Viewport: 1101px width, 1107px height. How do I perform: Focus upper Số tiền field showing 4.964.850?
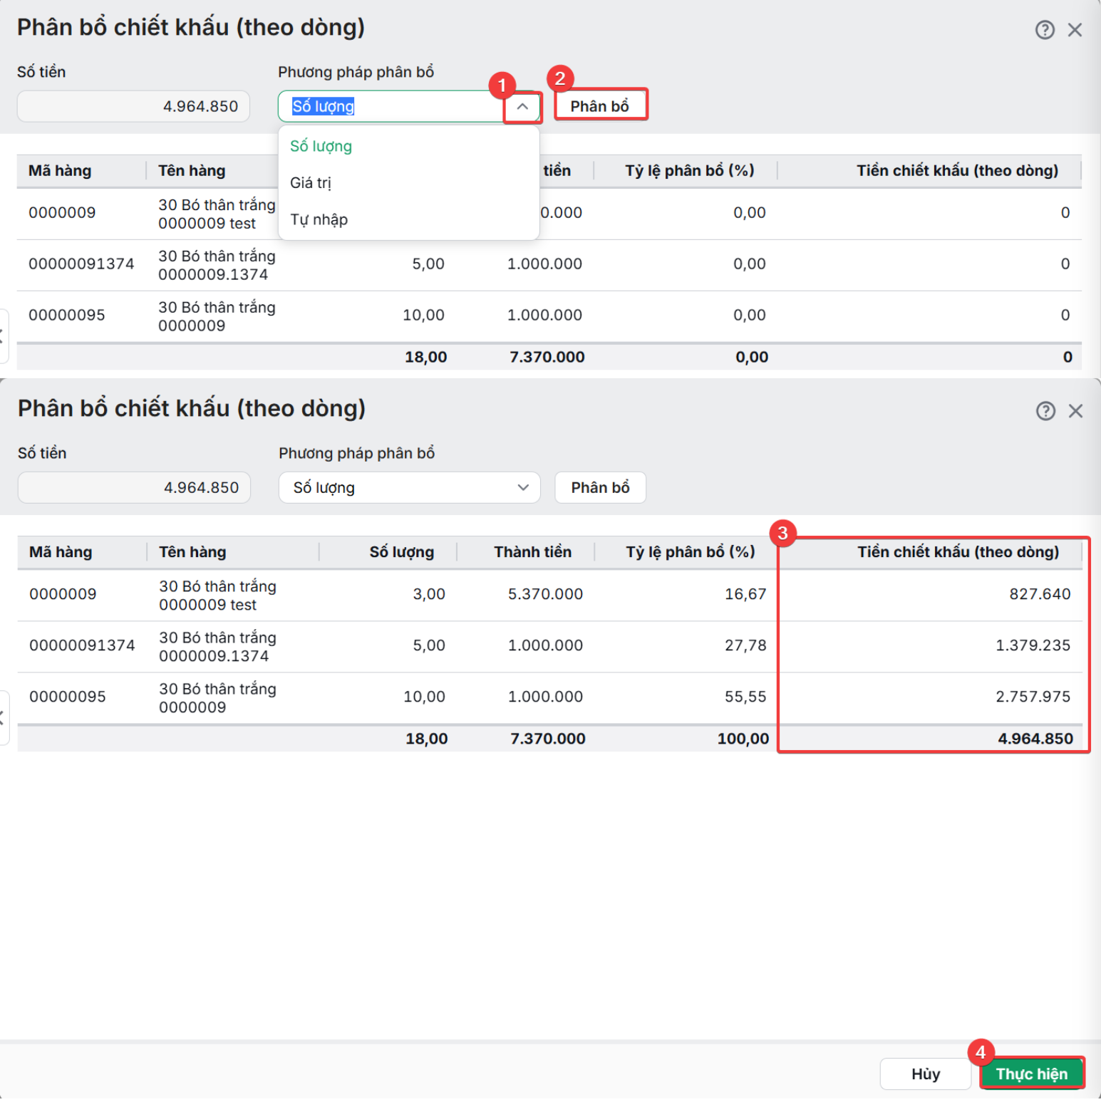pos(133,106)
